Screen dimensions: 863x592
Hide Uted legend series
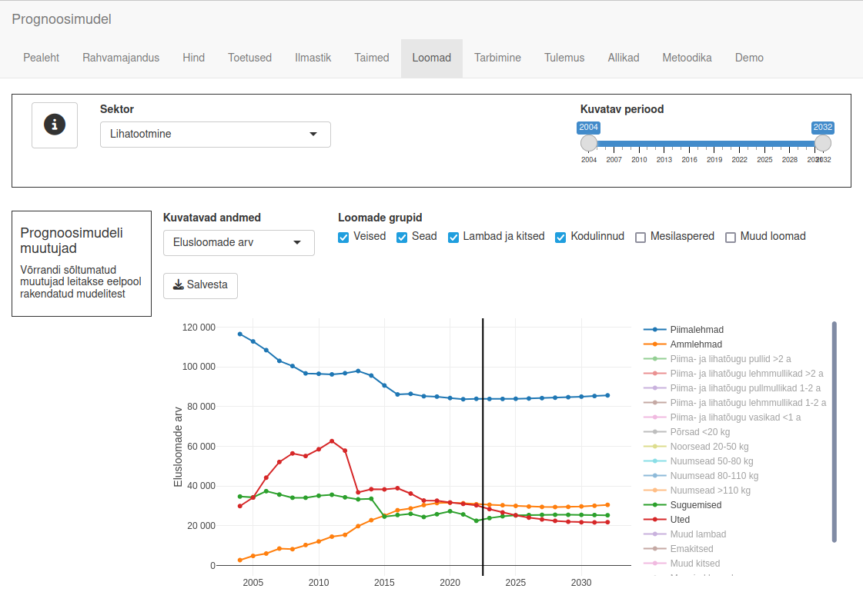point(680,520)
